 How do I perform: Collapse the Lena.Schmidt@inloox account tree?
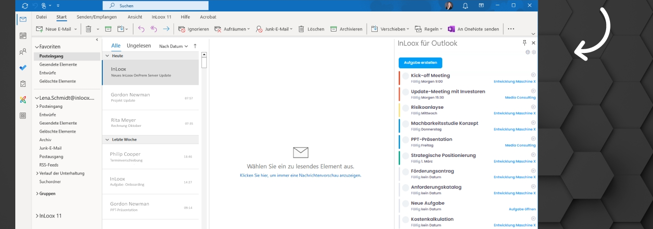(x=36, y=97)
